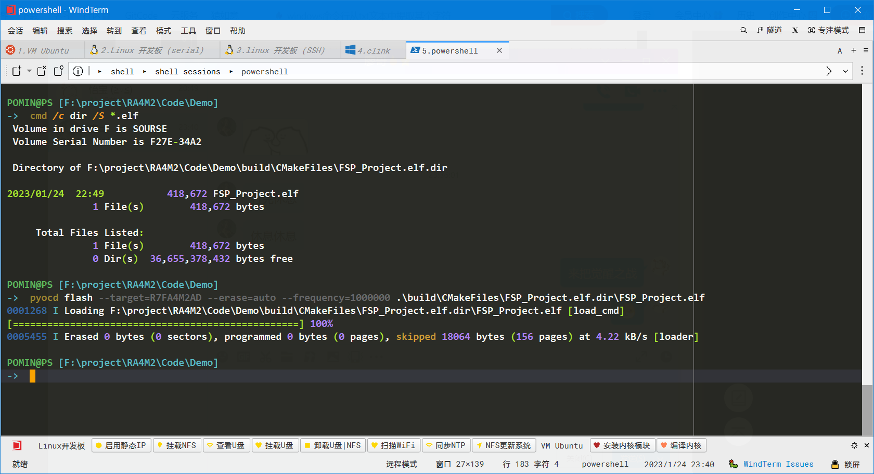Click the 窗口 27×139 status entry

460,464
